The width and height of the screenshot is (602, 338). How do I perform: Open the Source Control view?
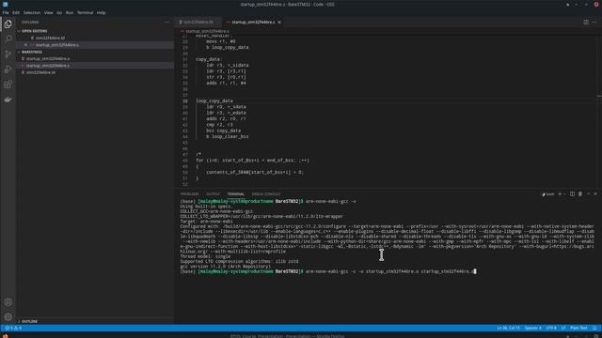pyautogui.click(x=8, y=54)
